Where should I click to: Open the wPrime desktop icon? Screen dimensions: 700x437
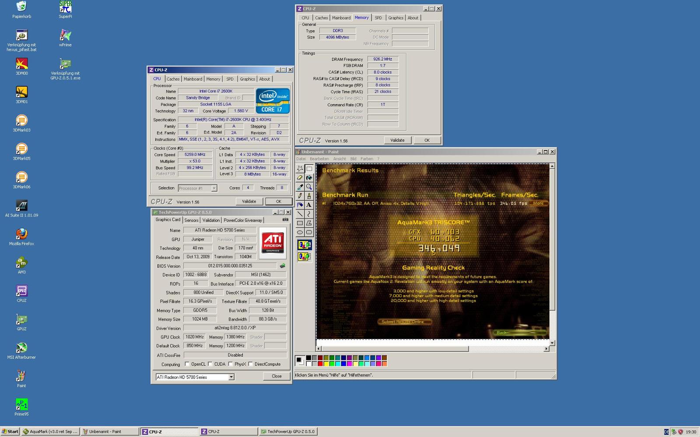[x=65, y=38]
